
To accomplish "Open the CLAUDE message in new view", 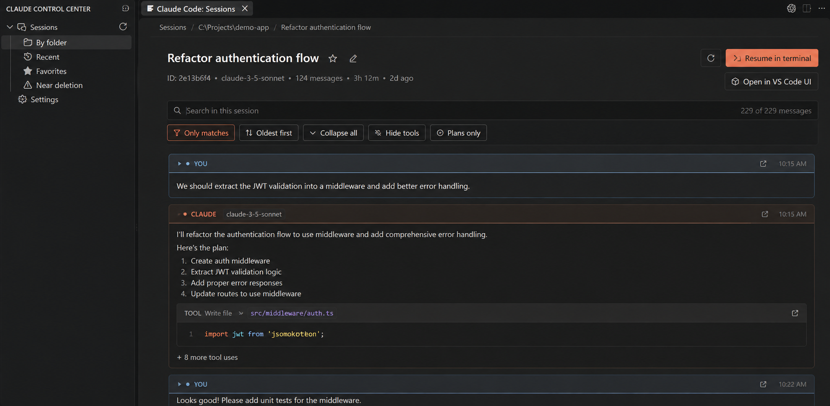I will (x=765, y=214).
